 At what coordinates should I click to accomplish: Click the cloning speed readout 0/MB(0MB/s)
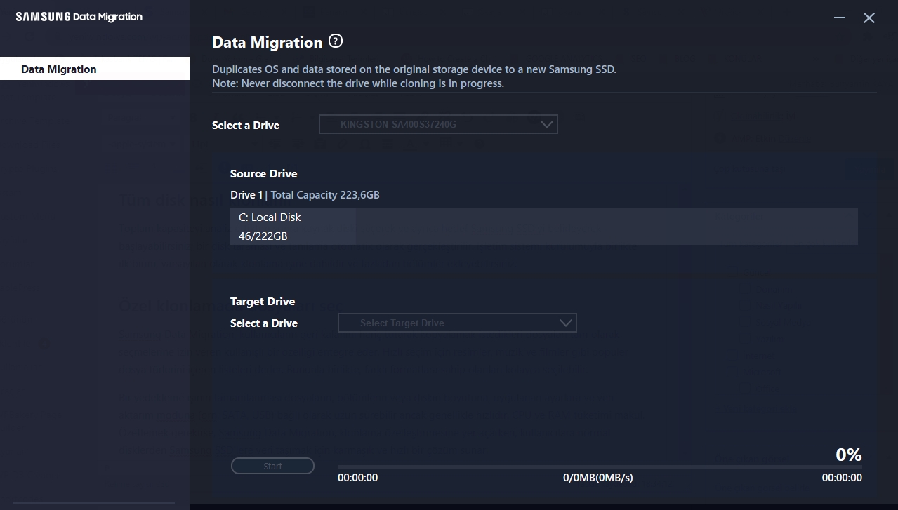click(597, 477)
